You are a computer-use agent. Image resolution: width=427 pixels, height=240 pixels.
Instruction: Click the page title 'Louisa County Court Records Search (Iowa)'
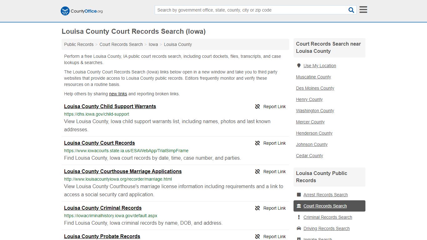click(x=133, y=31)
